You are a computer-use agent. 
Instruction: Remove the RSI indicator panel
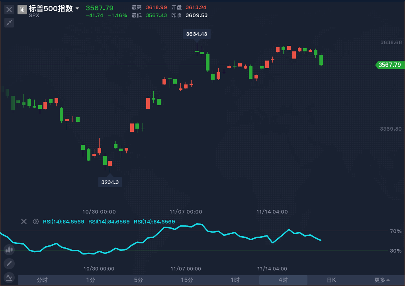[x=24, y=221]
